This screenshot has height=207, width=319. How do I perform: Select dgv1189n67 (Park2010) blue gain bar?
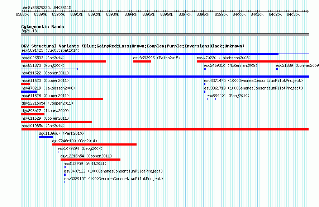(x=46, y=137)
